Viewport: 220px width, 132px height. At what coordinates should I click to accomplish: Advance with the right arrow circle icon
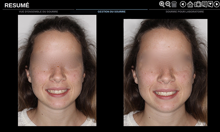coord(216,4)
